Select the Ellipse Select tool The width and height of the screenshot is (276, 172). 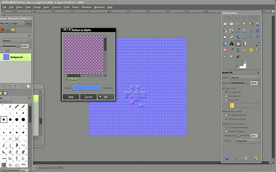tap(231, 24)
